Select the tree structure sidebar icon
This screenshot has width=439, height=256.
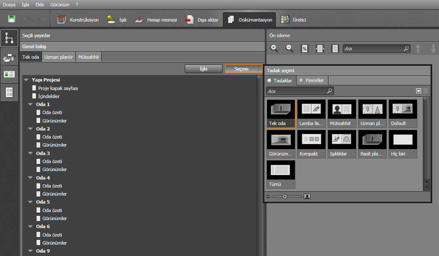(9, 38)
